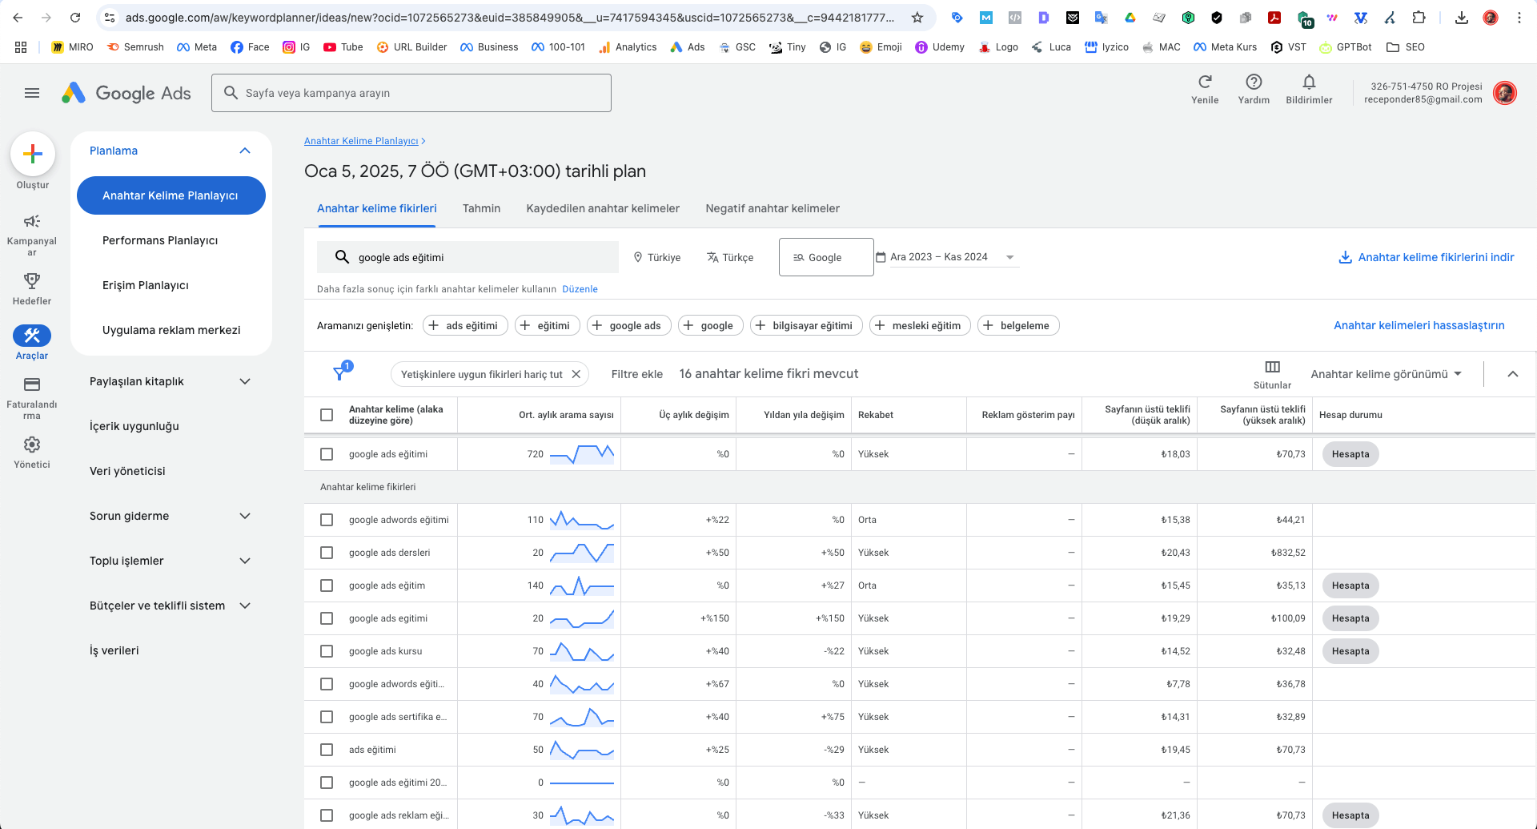
Task: Check the 'google ads eğitimi' row
Action: 327,454
